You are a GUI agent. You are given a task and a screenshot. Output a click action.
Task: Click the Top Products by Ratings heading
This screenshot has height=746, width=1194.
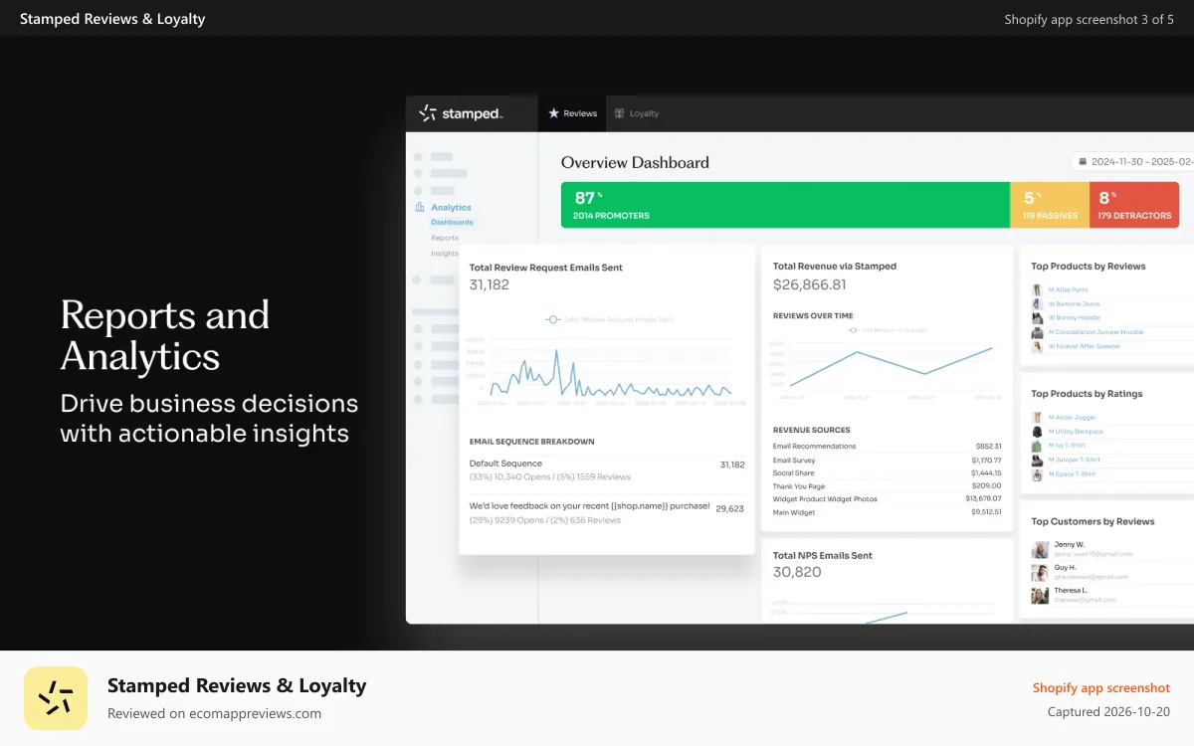click(x=1087, y=394)
